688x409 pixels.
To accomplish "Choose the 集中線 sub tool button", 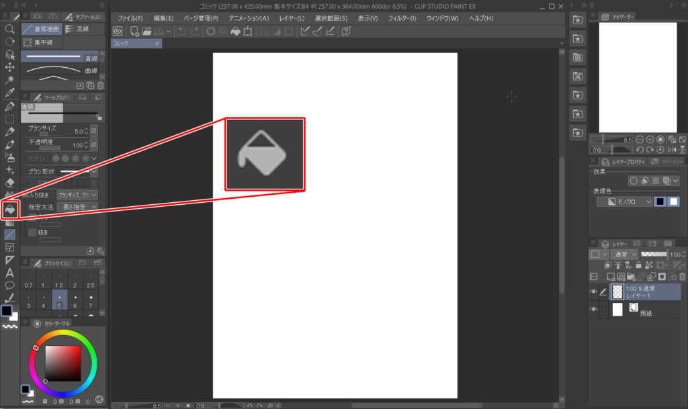I will pos(42,42).
